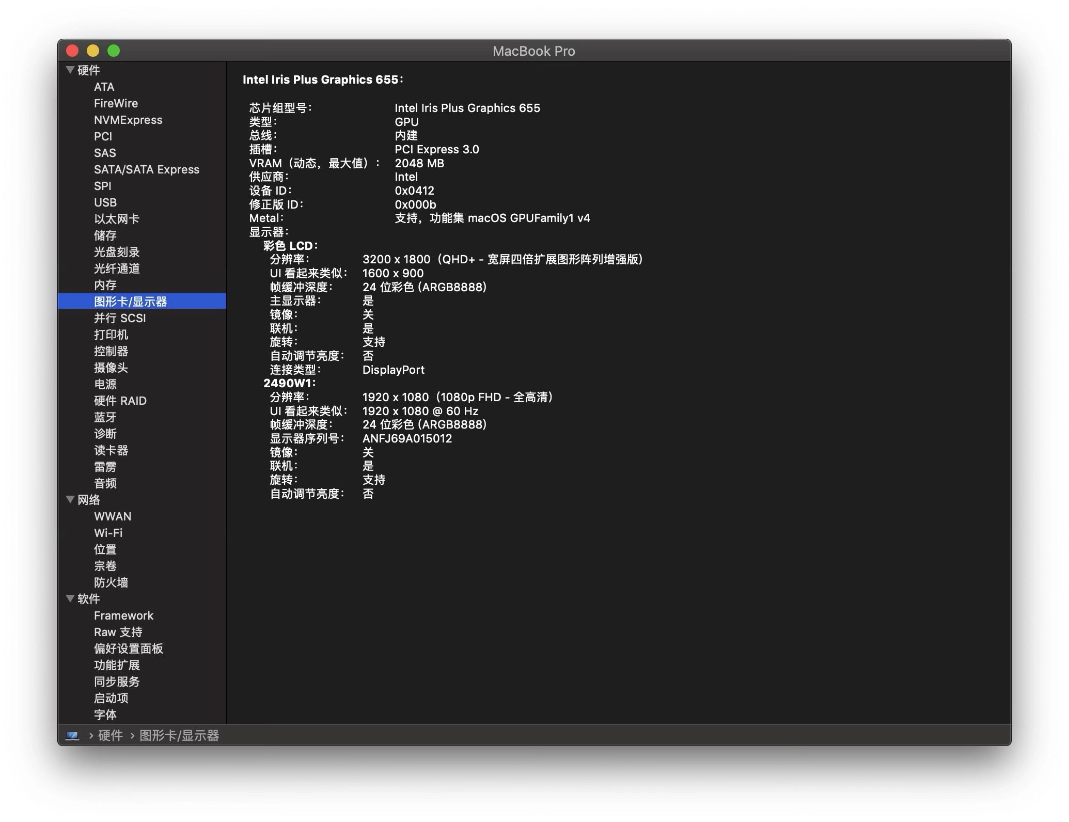Select 蓝牙 in the sidebar
This screenshot has height=822, width=1069.
(x=105, y=417)
